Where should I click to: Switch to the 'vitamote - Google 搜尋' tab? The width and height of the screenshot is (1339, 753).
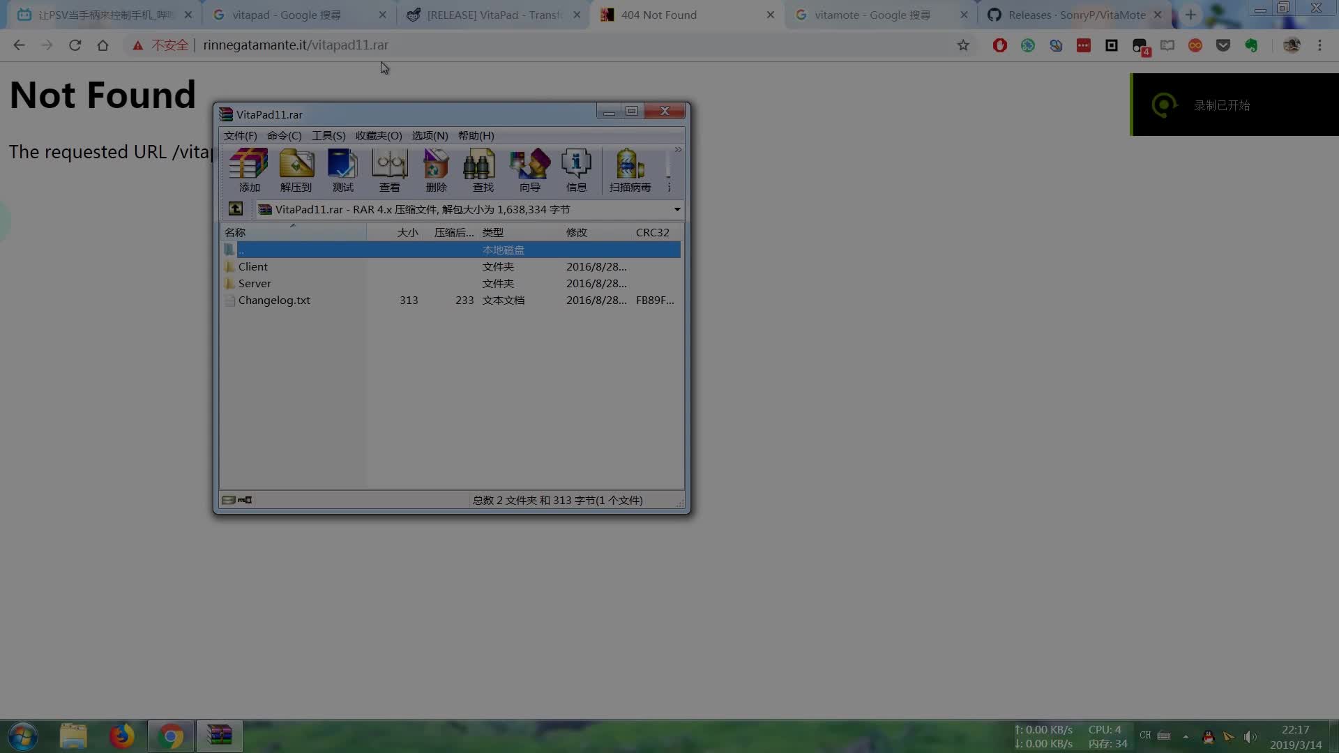click(x=881, y=15)
